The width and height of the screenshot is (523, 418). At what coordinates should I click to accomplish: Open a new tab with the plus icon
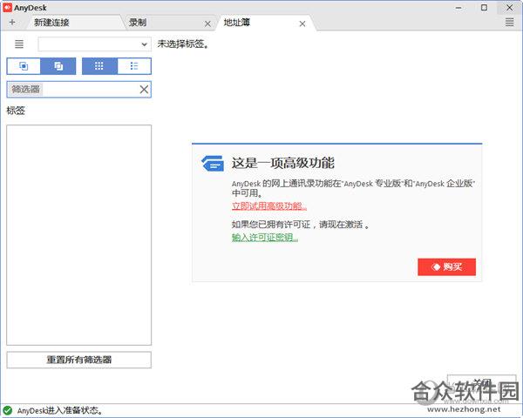(12, 23)
